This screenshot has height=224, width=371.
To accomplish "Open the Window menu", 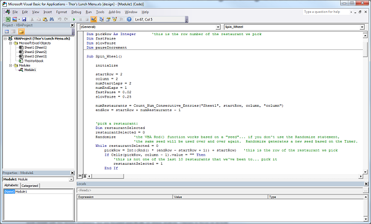I will (131, 12).
